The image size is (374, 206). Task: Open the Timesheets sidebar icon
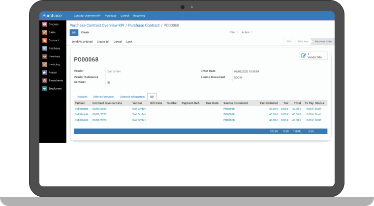coord(45,80)
